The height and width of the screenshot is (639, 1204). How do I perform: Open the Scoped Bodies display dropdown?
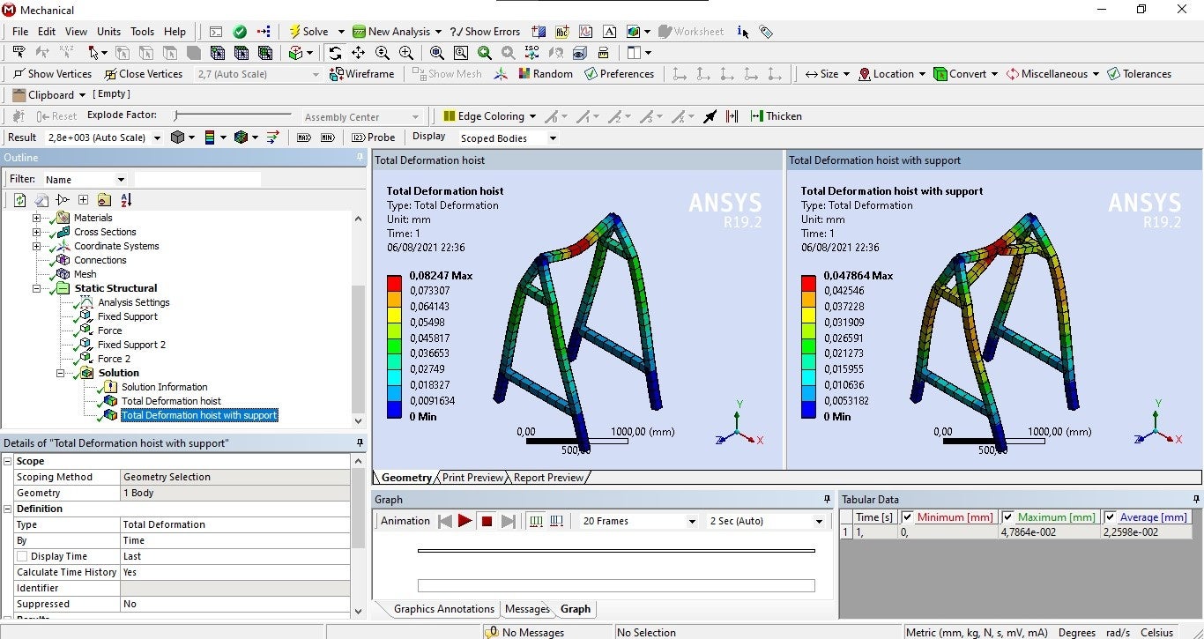click(553, 138)
